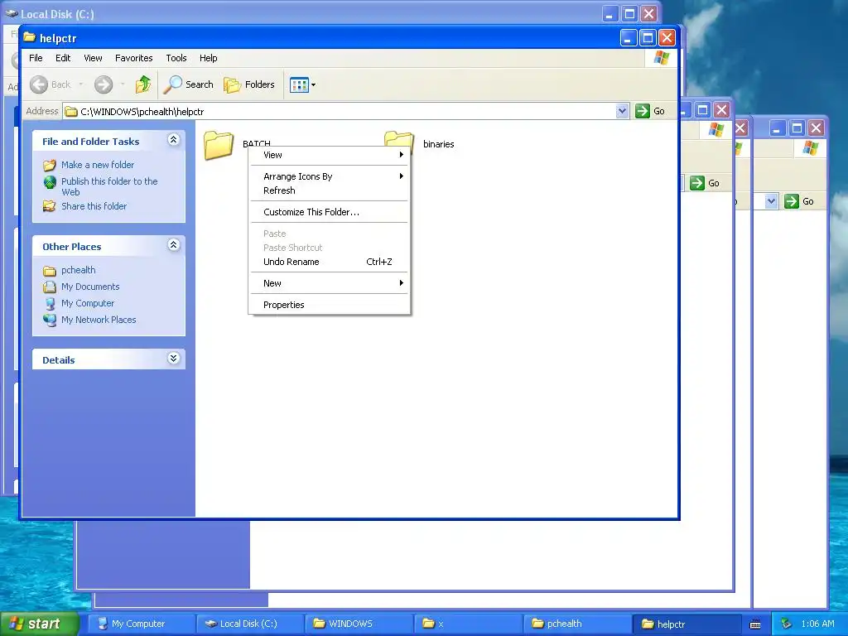Open My Computer from Other Places
The height and width of the screenshot is (636, 848).
pyautogui.click(x=88, y=303)
